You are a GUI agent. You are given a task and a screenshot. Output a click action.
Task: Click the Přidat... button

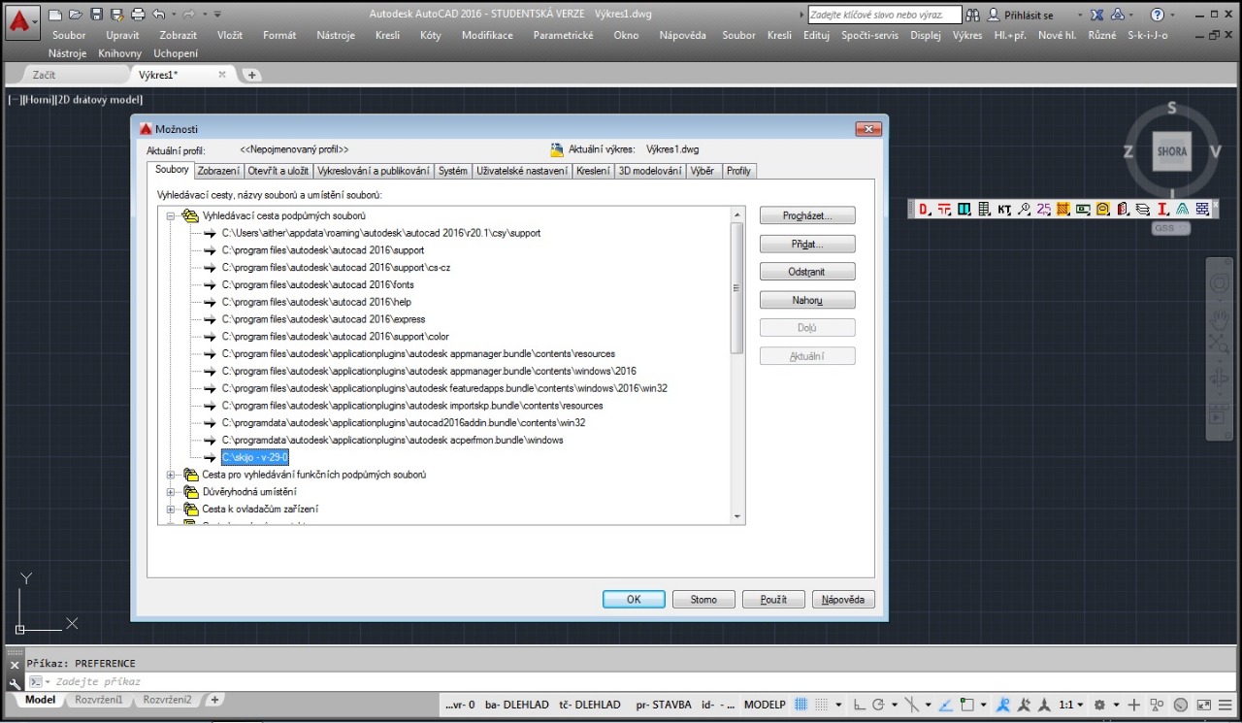807,244
